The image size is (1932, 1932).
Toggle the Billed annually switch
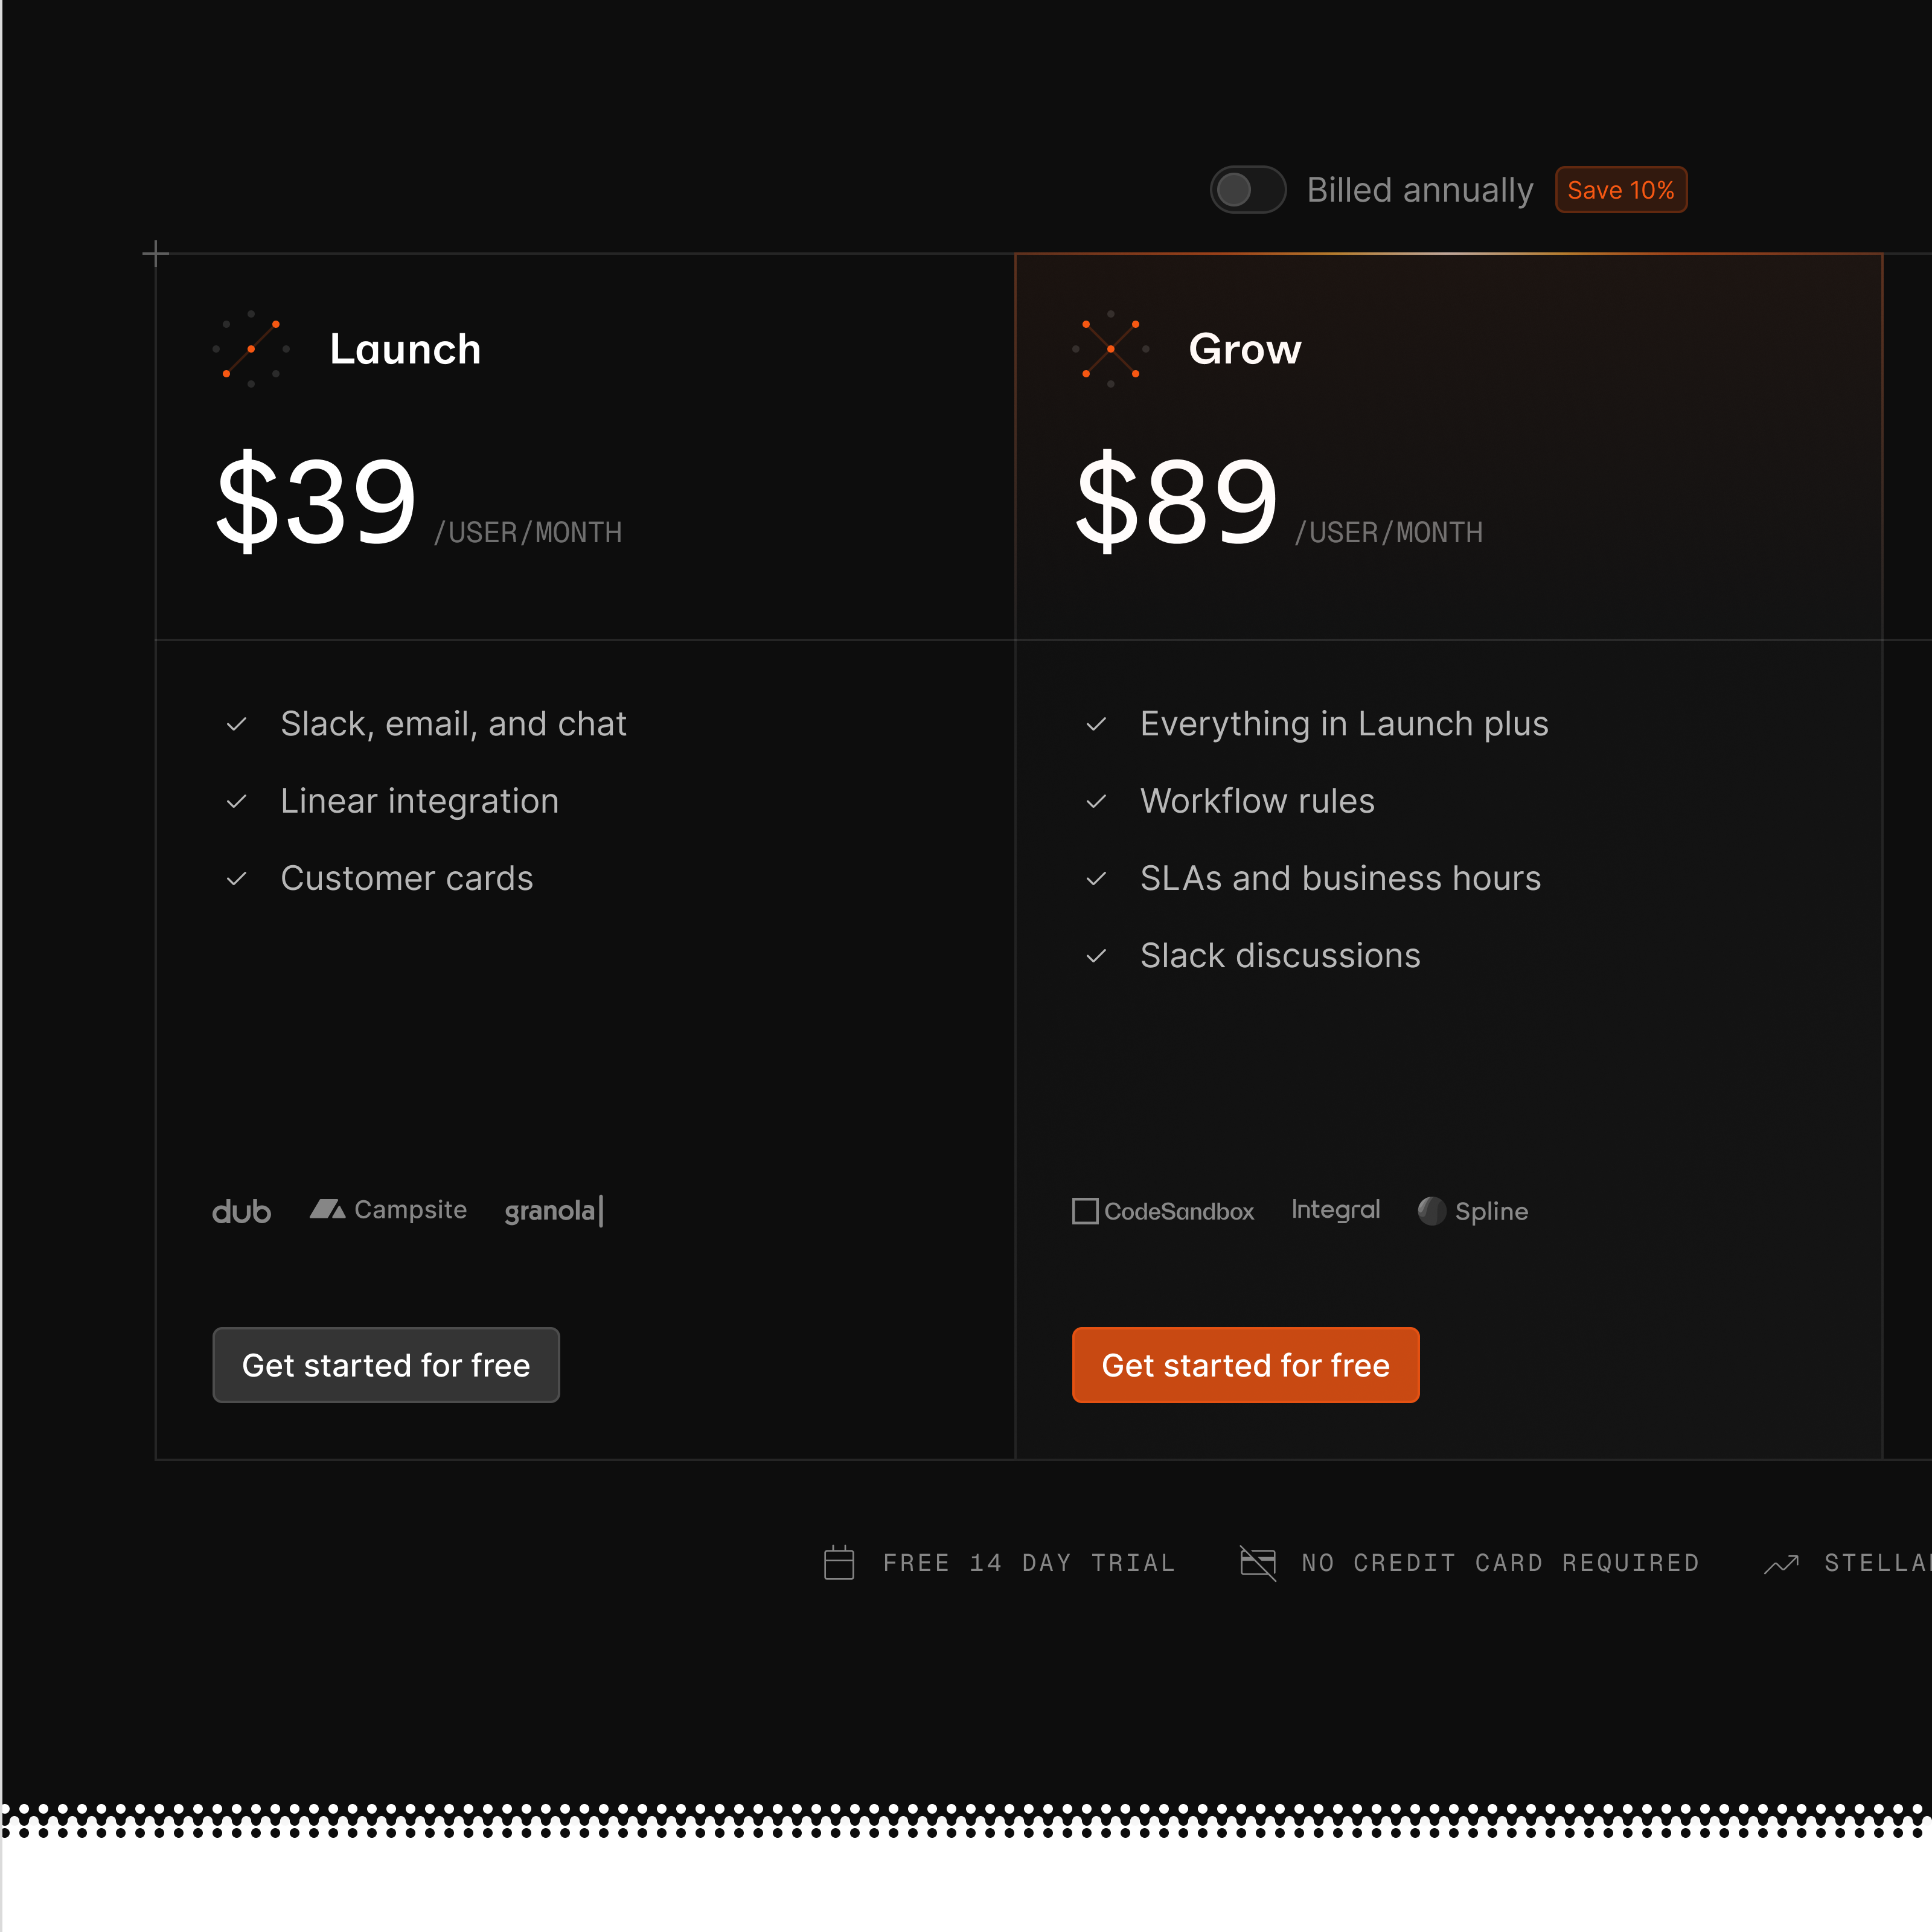pos(1247,190)
